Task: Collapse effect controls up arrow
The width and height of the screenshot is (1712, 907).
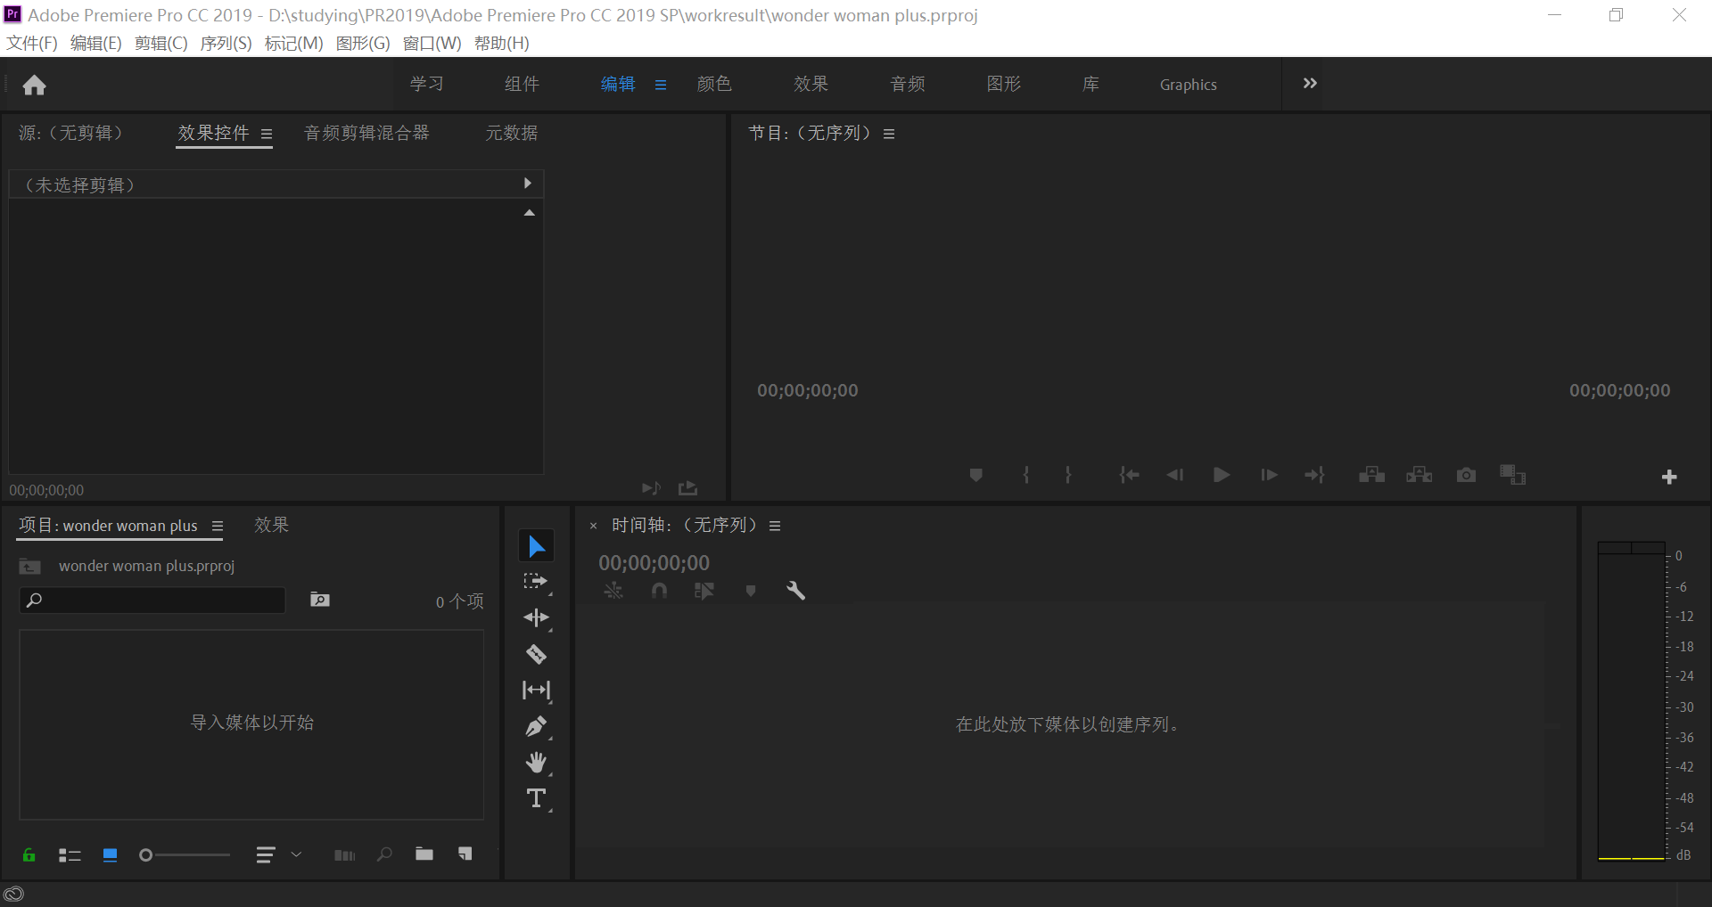Action: click(x=529, y=213)
